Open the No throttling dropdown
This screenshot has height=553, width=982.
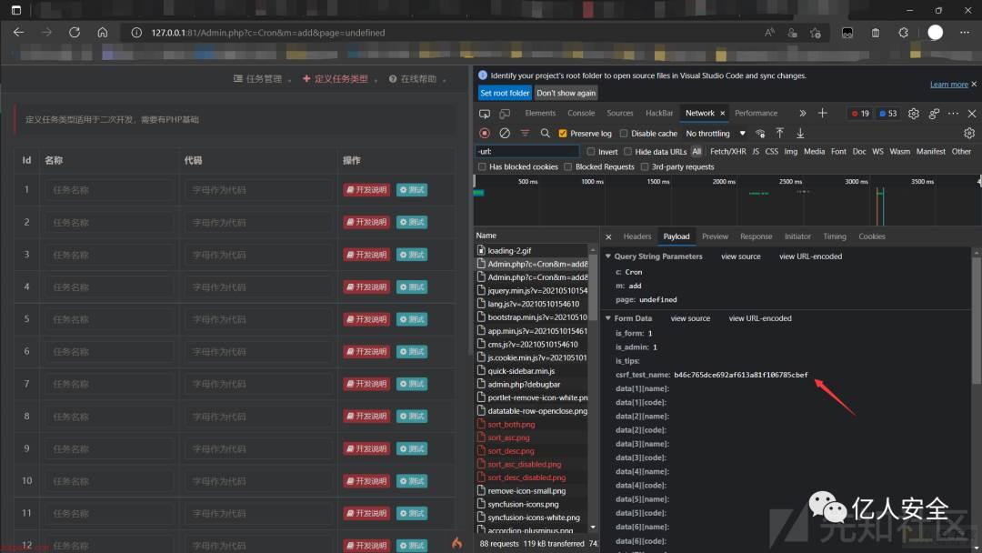pos(716,134)
